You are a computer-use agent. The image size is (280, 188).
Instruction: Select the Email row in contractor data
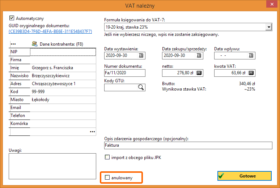(x=52, y=108)
